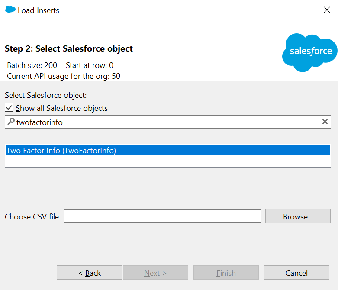The width and height of the screenshot is (338, 290).
Task: Click the Step 2 heading text
Action: [x=69, y=48]
